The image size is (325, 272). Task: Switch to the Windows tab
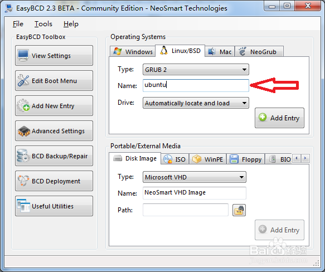[133, 51]
